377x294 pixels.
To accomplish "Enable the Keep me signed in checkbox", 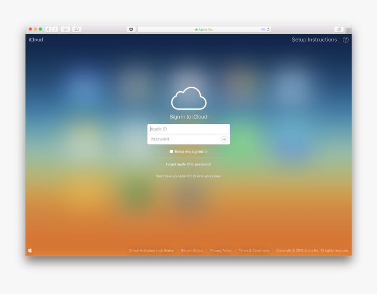I will pyautogui.click(x=171, y=151).
